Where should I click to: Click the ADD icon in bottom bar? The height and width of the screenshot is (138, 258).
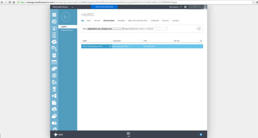[128, 134]
